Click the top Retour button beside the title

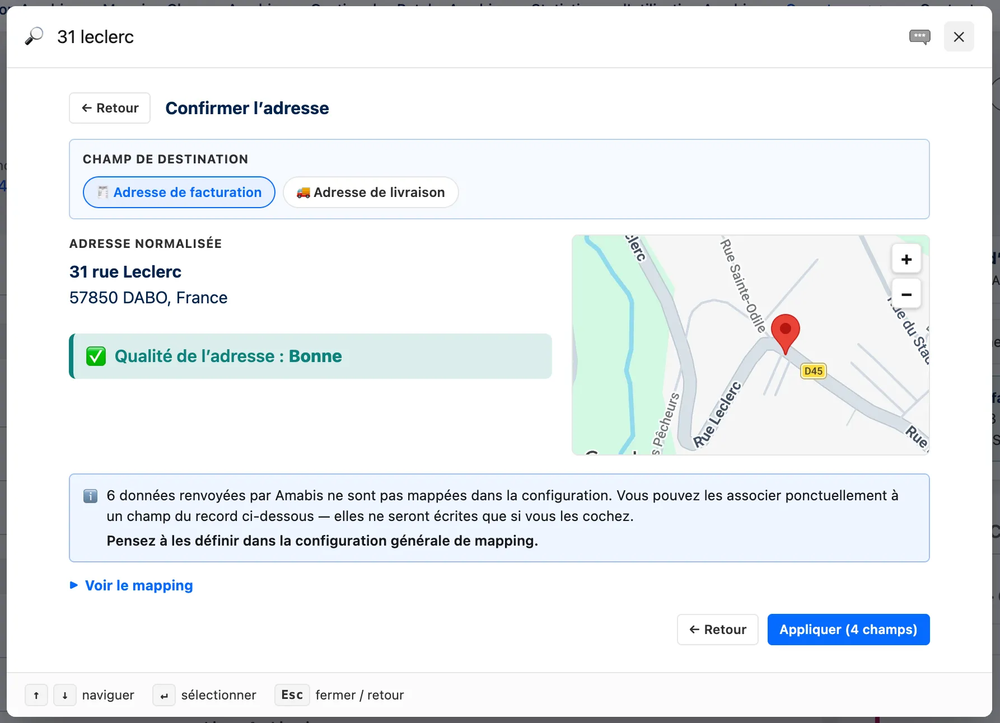tap(110, 108)
